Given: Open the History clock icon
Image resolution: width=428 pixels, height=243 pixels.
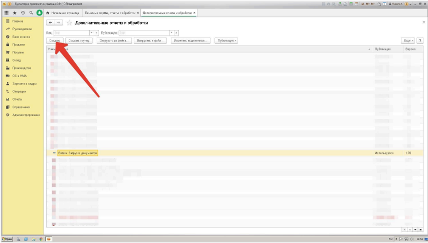Looking at the screenshot, I should (x=23, y=13).
